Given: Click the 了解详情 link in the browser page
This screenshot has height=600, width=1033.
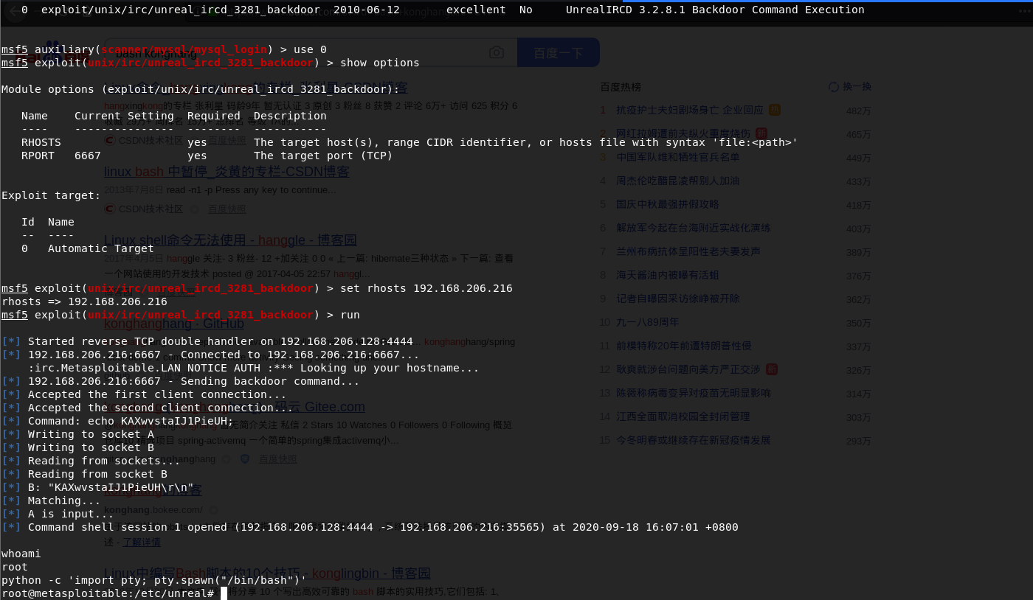Looking at the screenshot, I should (142, 542).
